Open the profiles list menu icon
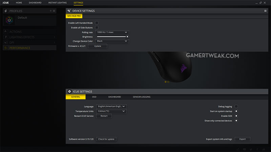The image size is (271, 152). point(54,11)
